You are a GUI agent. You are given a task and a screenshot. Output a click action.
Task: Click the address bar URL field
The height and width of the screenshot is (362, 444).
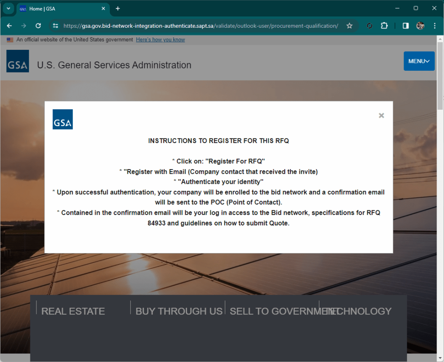(201, 26)
